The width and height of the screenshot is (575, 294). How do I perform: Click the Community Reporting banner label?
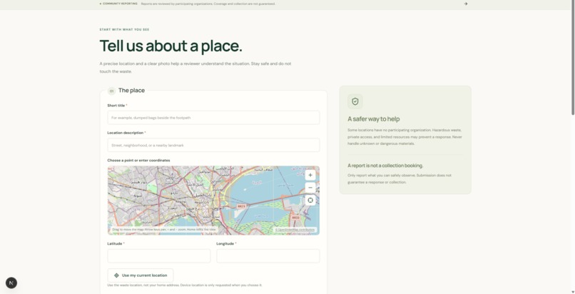coord(120,4)
